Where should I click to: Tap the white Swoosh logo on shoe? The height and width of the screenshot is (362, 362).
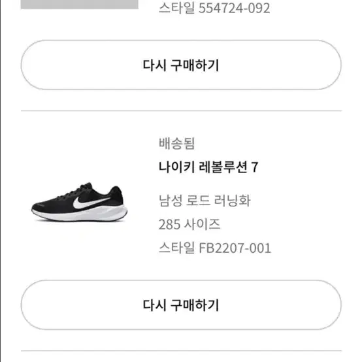[91, 203]
